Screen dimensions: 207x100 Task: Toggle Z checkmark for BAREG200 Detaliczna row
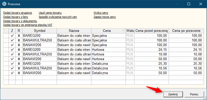pos(12,64)
